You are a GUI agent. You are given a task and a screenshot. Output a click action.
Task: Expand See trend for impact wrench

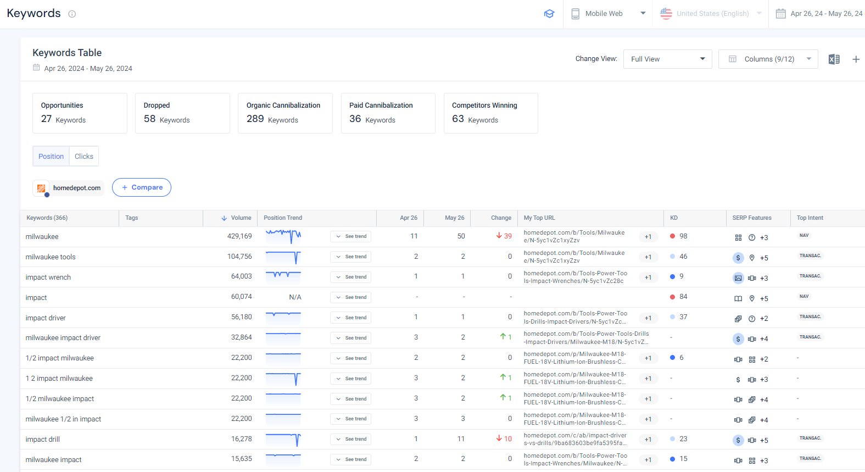350,277
